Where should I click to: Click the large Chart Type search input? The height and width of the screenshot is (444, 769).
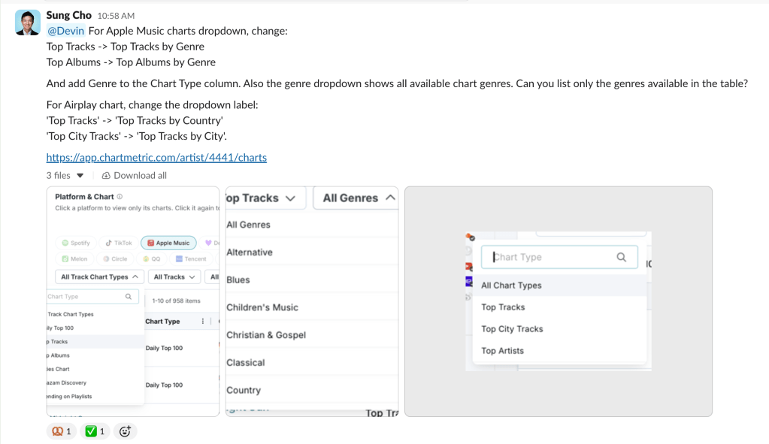[x=559, y=257]
